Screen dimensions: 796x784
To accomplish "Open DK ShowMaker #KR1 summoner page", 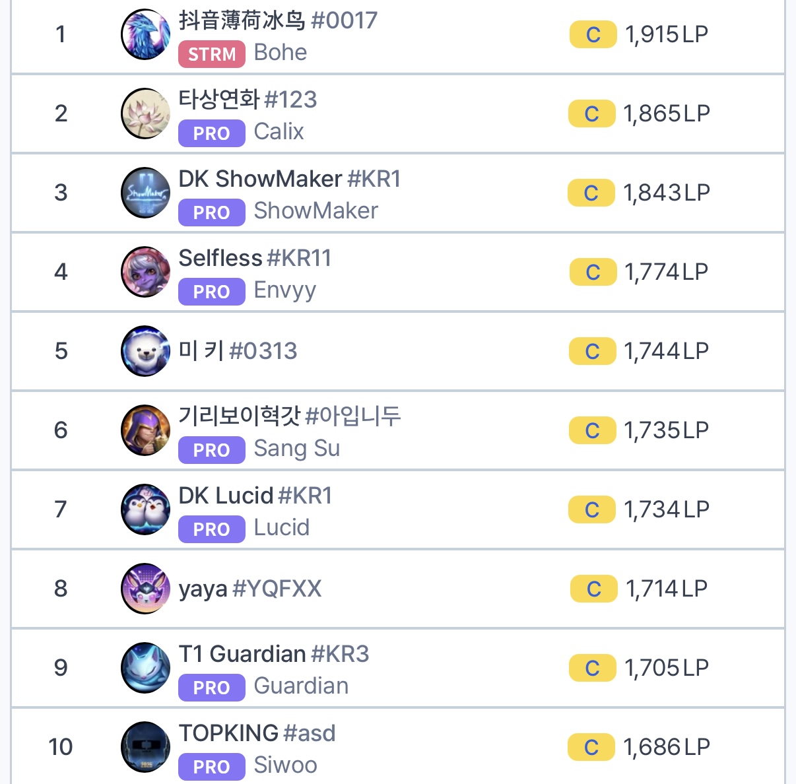I will (x=289, y=180).
